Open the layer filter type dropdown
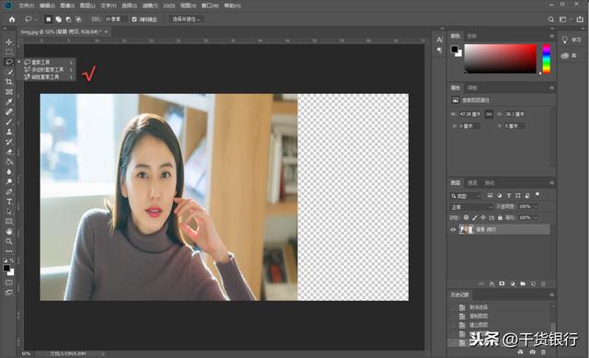The width and height of the screenshot is (589, 358). (466, 196)
